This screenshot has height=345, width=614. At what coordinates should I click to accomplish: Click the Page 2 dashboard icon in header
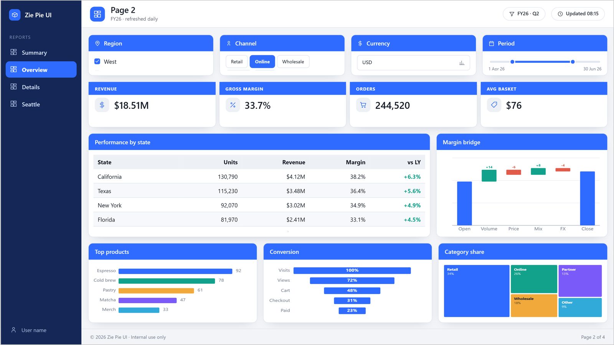pos(97,14)
